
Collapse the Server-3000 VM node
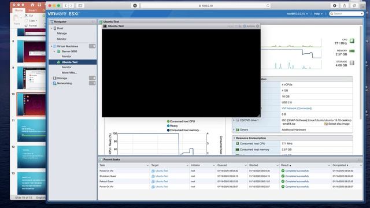coord(54,51)
